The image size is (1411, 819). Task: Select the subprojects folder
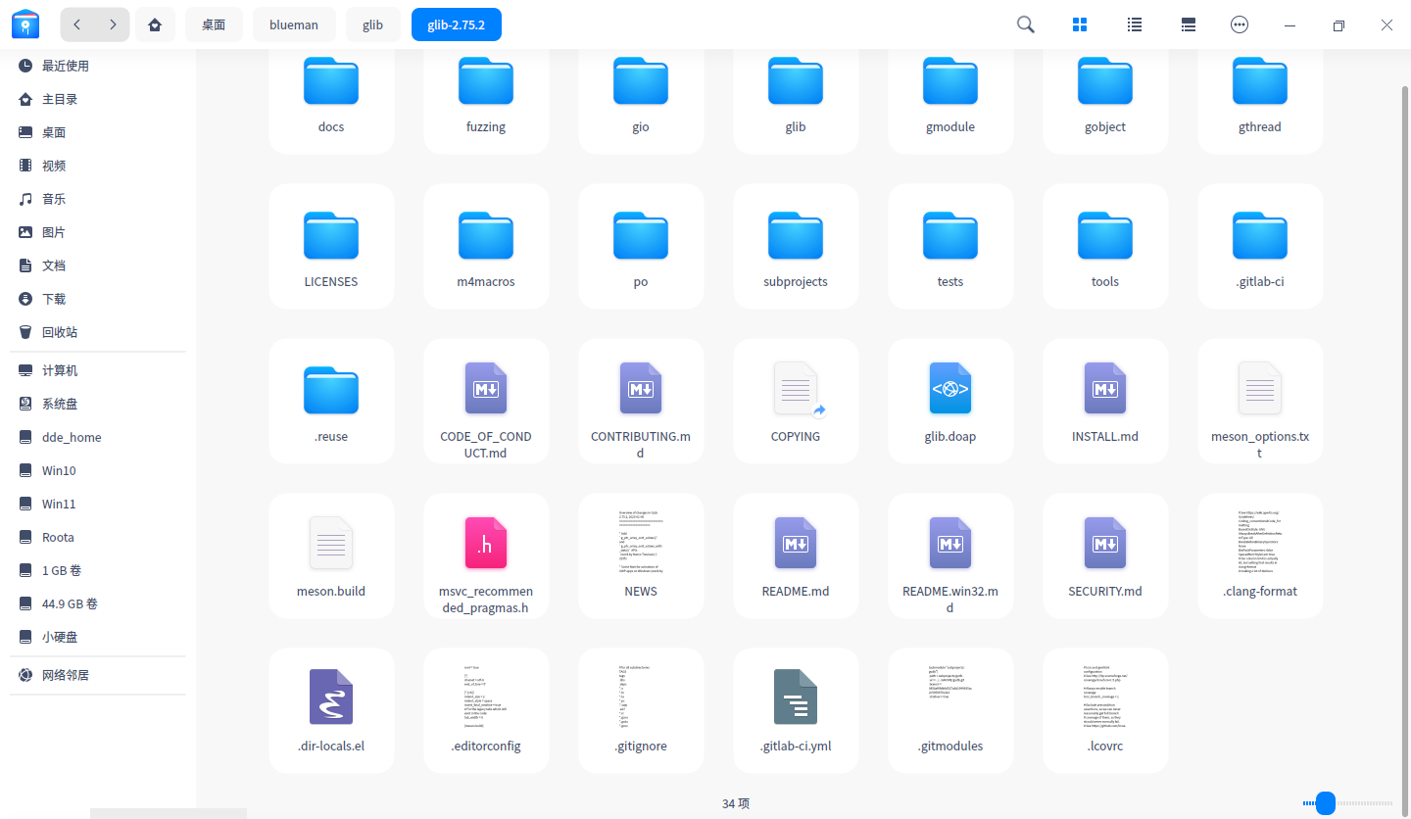click(796, 247)
